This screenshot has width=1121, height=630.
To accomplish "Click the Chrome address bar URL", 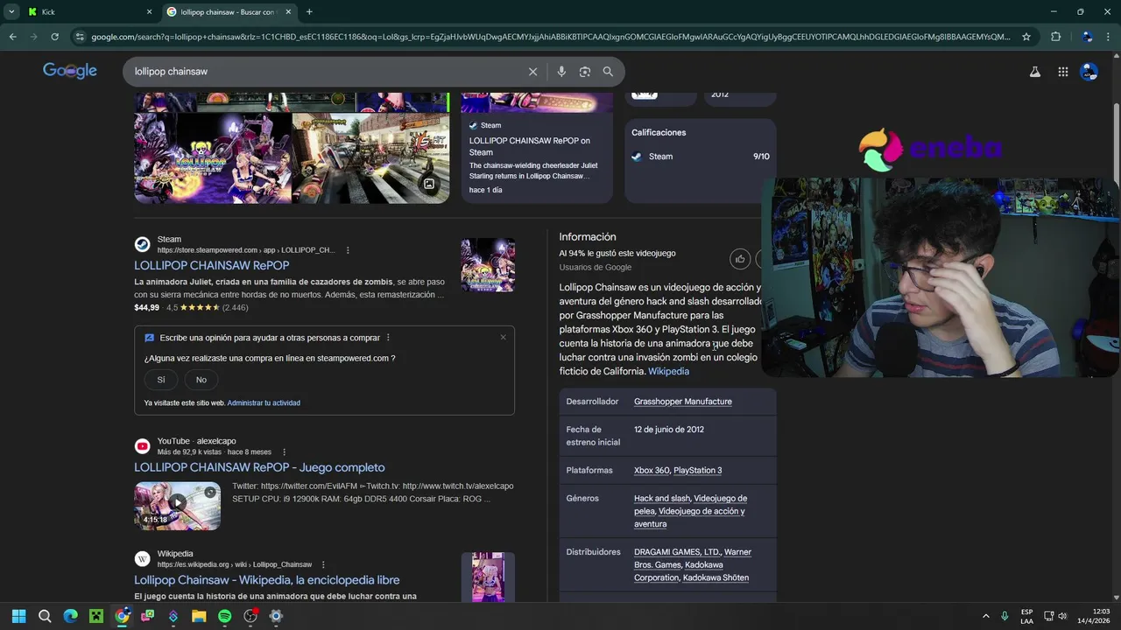I will pos(550,37).
